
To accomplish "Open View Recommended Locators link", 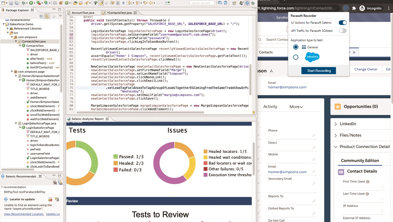I will pyautogui.click(x=24, y=214).
